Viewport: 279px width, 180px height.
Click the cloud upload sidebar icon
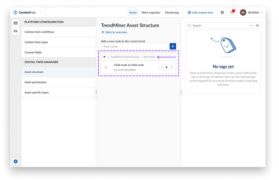pos(16,31)
